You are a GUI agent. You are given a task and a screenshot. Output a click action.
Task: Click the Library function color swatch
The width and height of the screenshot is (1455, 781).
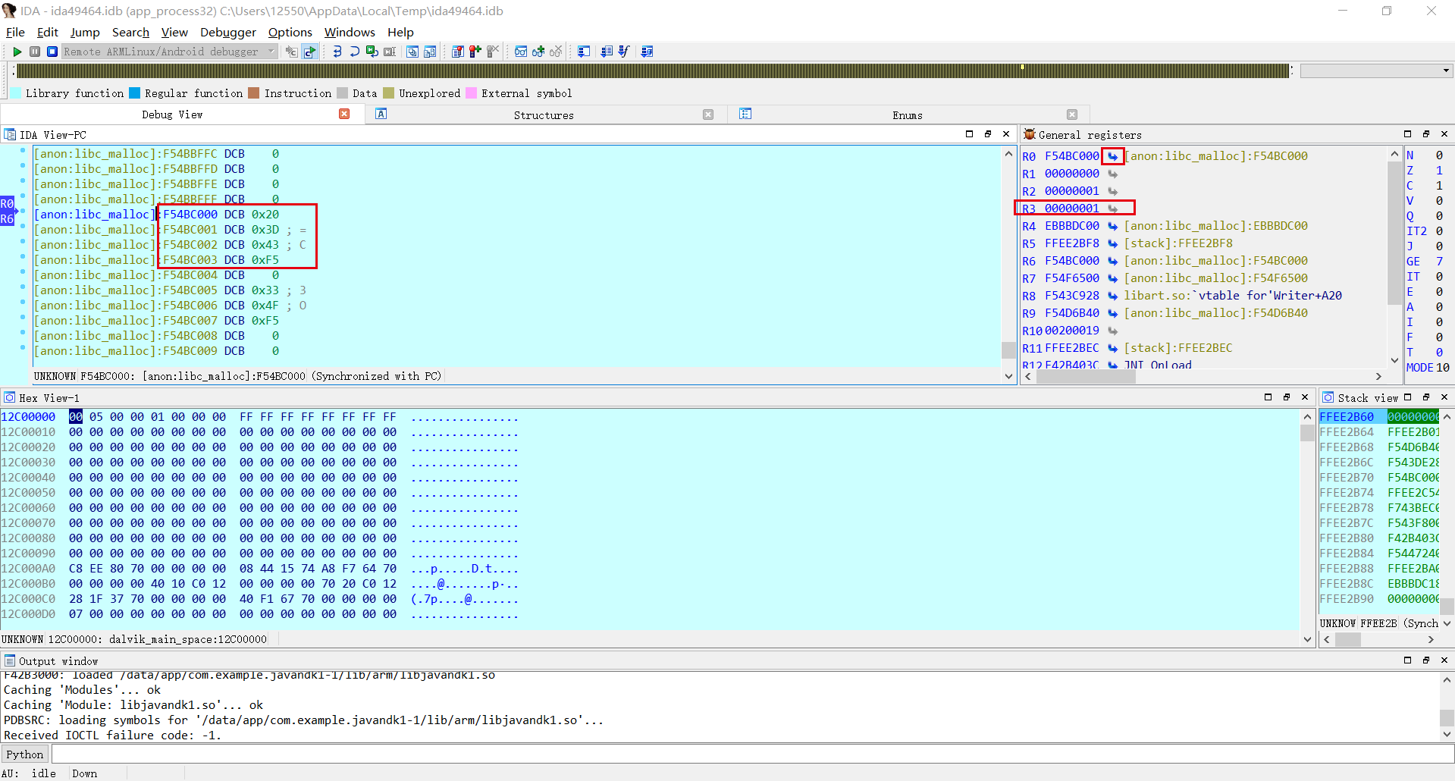coord(15,93)
